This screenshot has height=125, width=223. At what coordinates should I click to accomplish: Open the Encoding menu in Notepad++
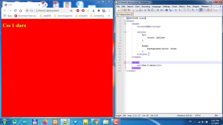pyautogui.click(x=146, y=7)
